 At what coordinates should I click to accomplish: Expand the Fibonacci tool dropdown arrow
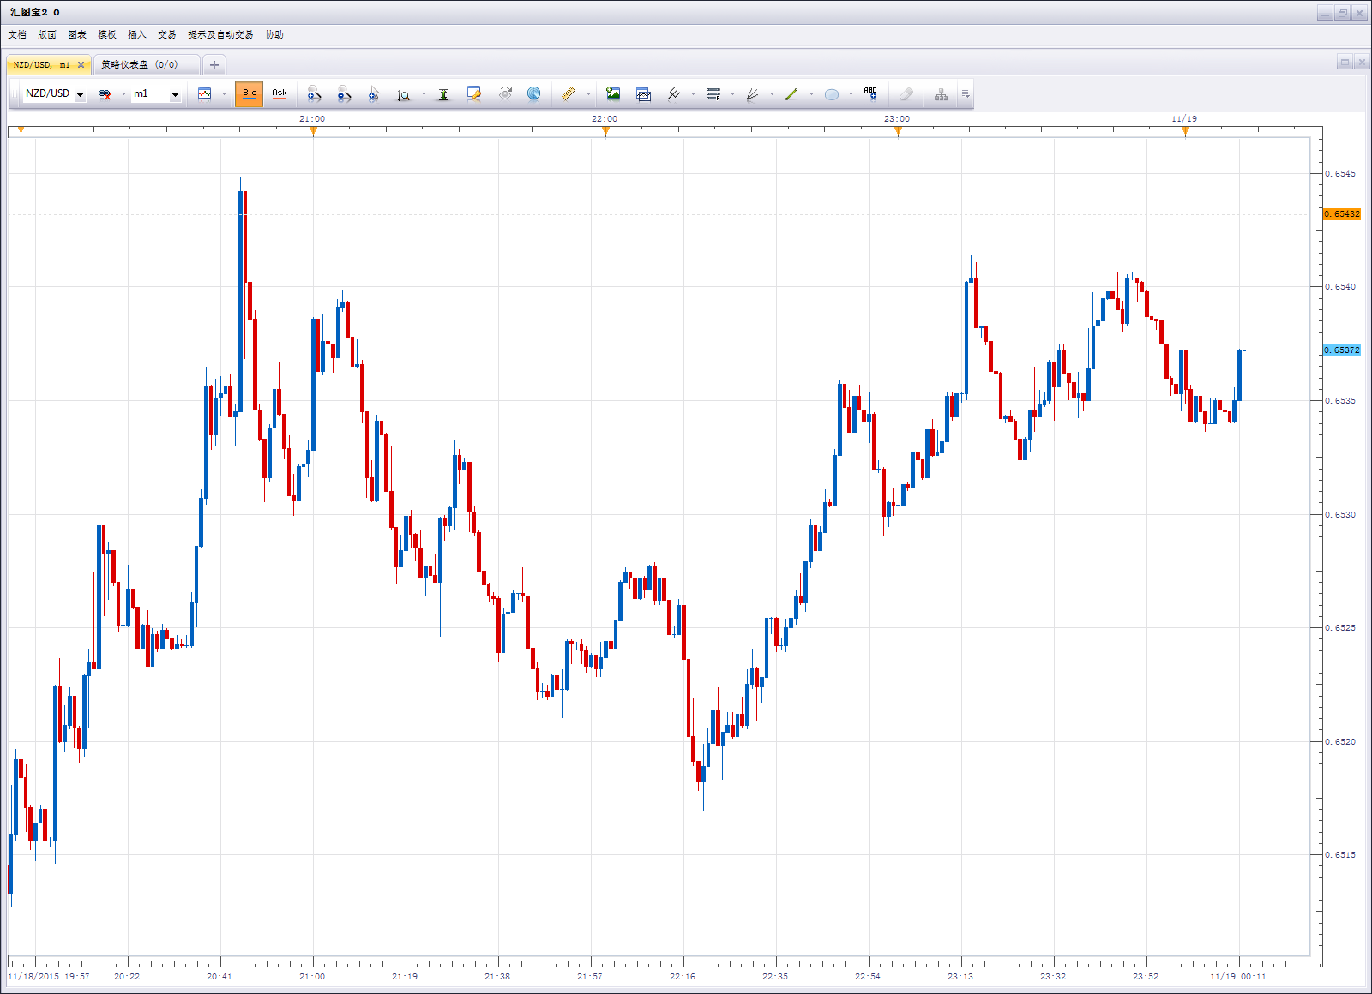(732, 94)
